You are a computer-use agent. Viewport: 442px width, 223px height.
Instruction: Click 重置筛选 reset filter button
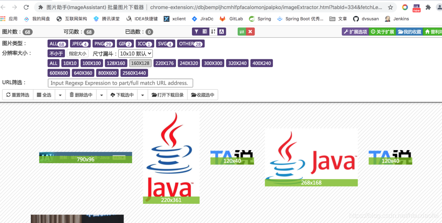[18, 95]
